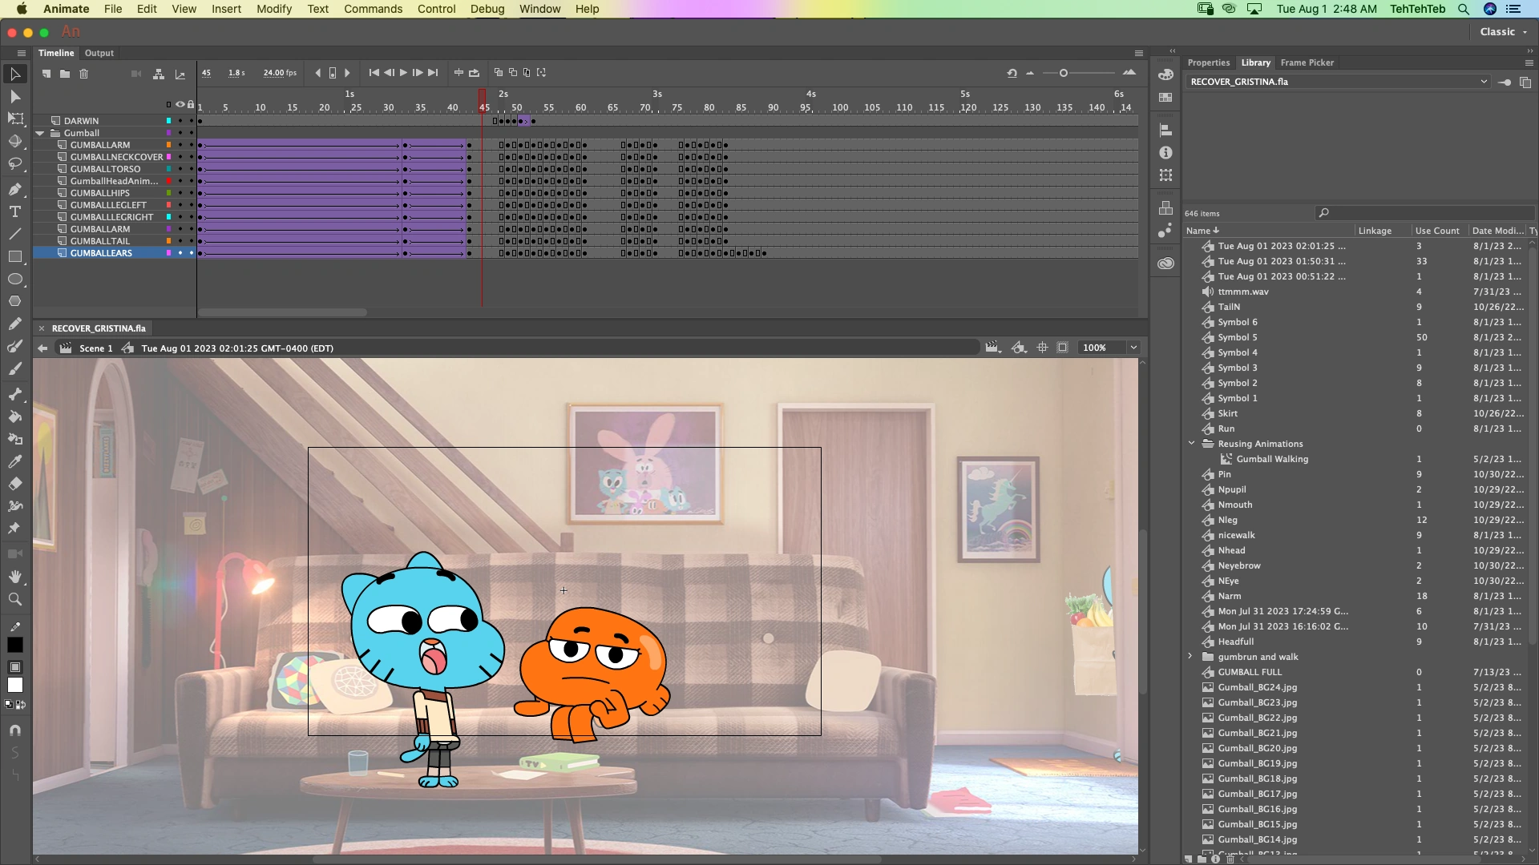Select the Lasso tool
The image size is (1539, 865).
(14, 164)
